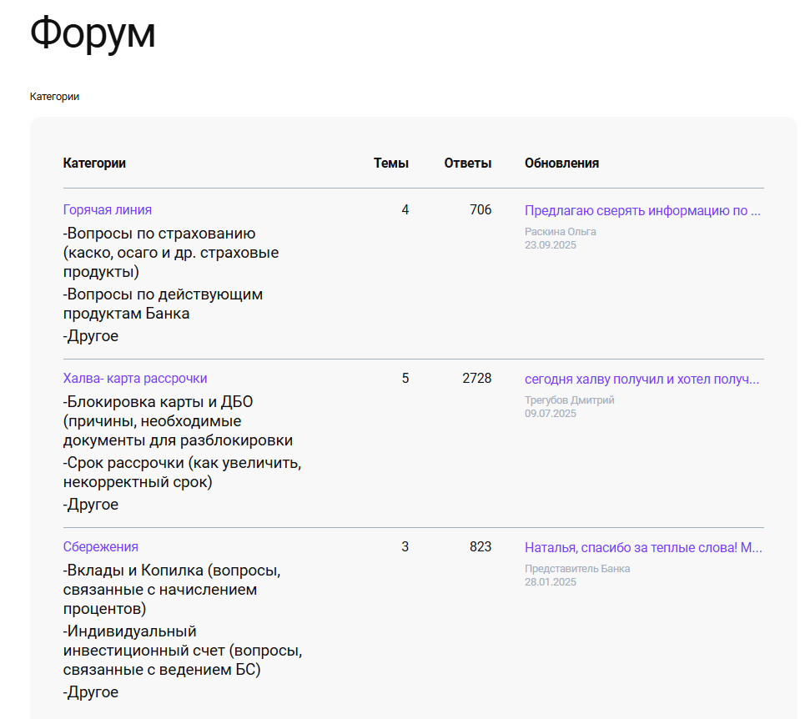Open post 'сегодня халву получил и хотел...'
Viewport: 810px width, 719px height.
click(x=641, y=380)
